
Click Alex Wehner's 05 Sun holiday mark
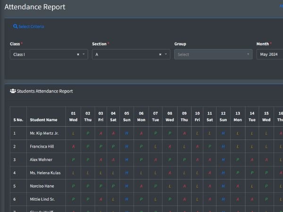click(x=127, y=160)
